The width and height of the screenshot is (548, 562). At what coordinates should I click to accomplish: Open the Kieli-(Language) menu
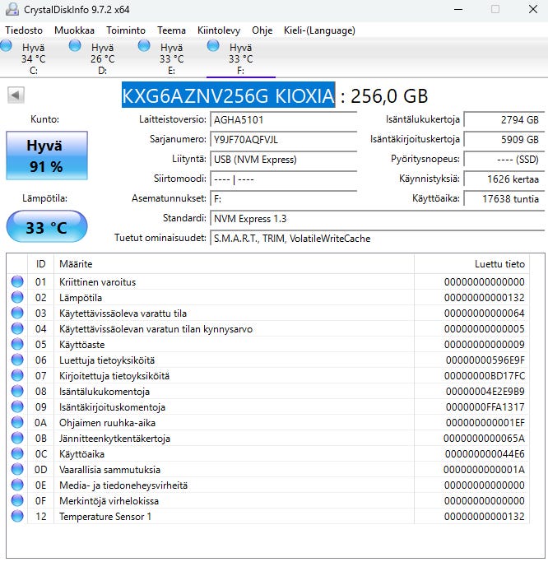(x=318, y=30)
